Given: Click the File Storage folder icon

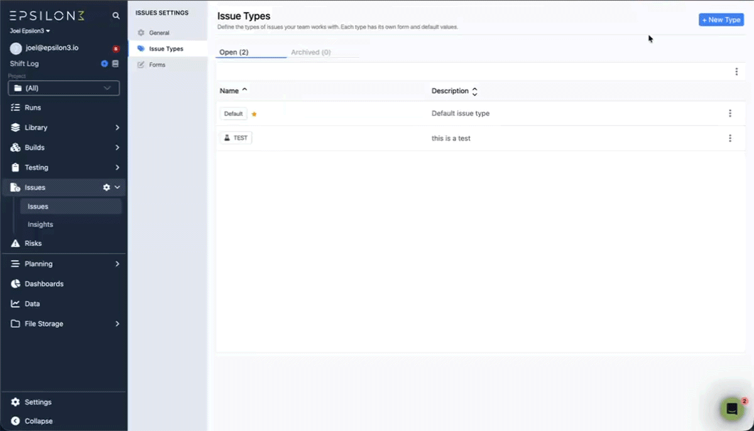Looking at the screenshot, I should 16,324.
